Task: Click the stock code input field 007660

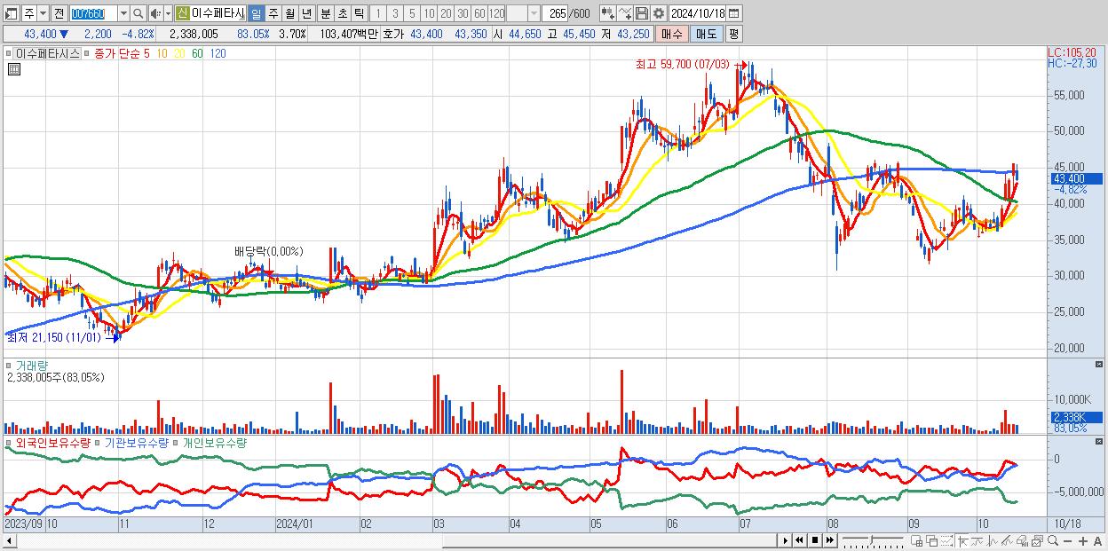Action: [92, 14]
